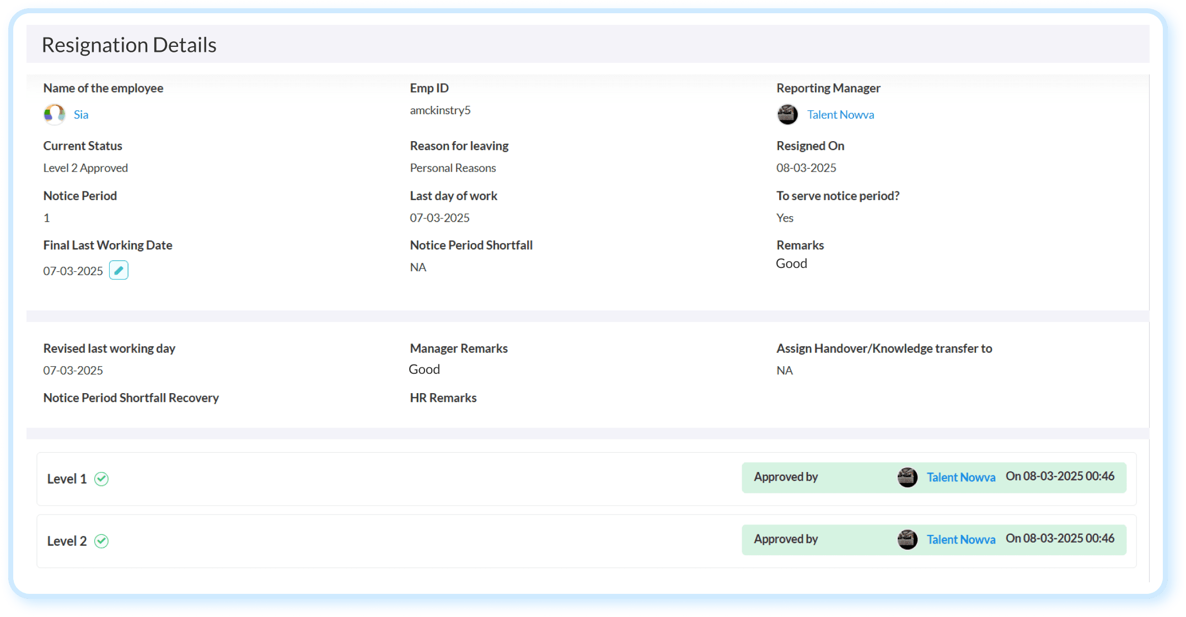Image resolution: width=1186 pixels, height=617 pixels.
Task: Click the HR Remarks label
Action: point(443,398)
